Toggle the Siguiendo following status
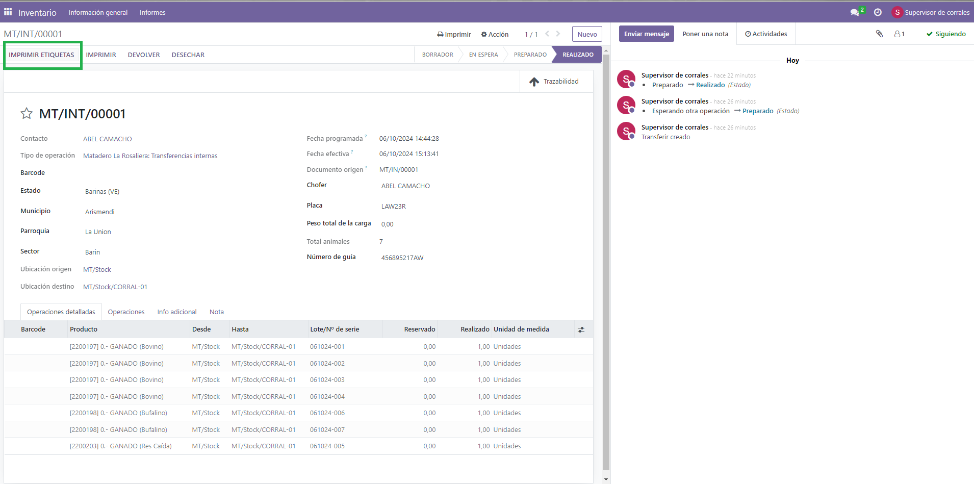This screenshot has height=484, width=974. (x=946, y=34)
